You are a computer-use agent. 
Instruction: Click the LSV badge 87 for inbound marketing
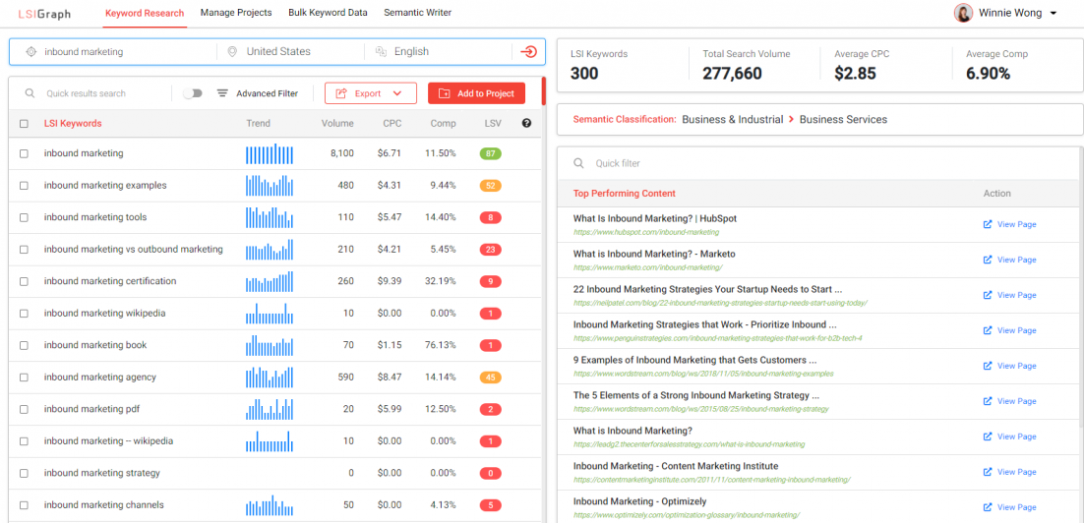click(x=490, y=153)
